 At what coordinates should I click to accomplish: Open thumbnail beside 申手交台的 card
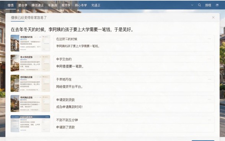coord(30,63)
